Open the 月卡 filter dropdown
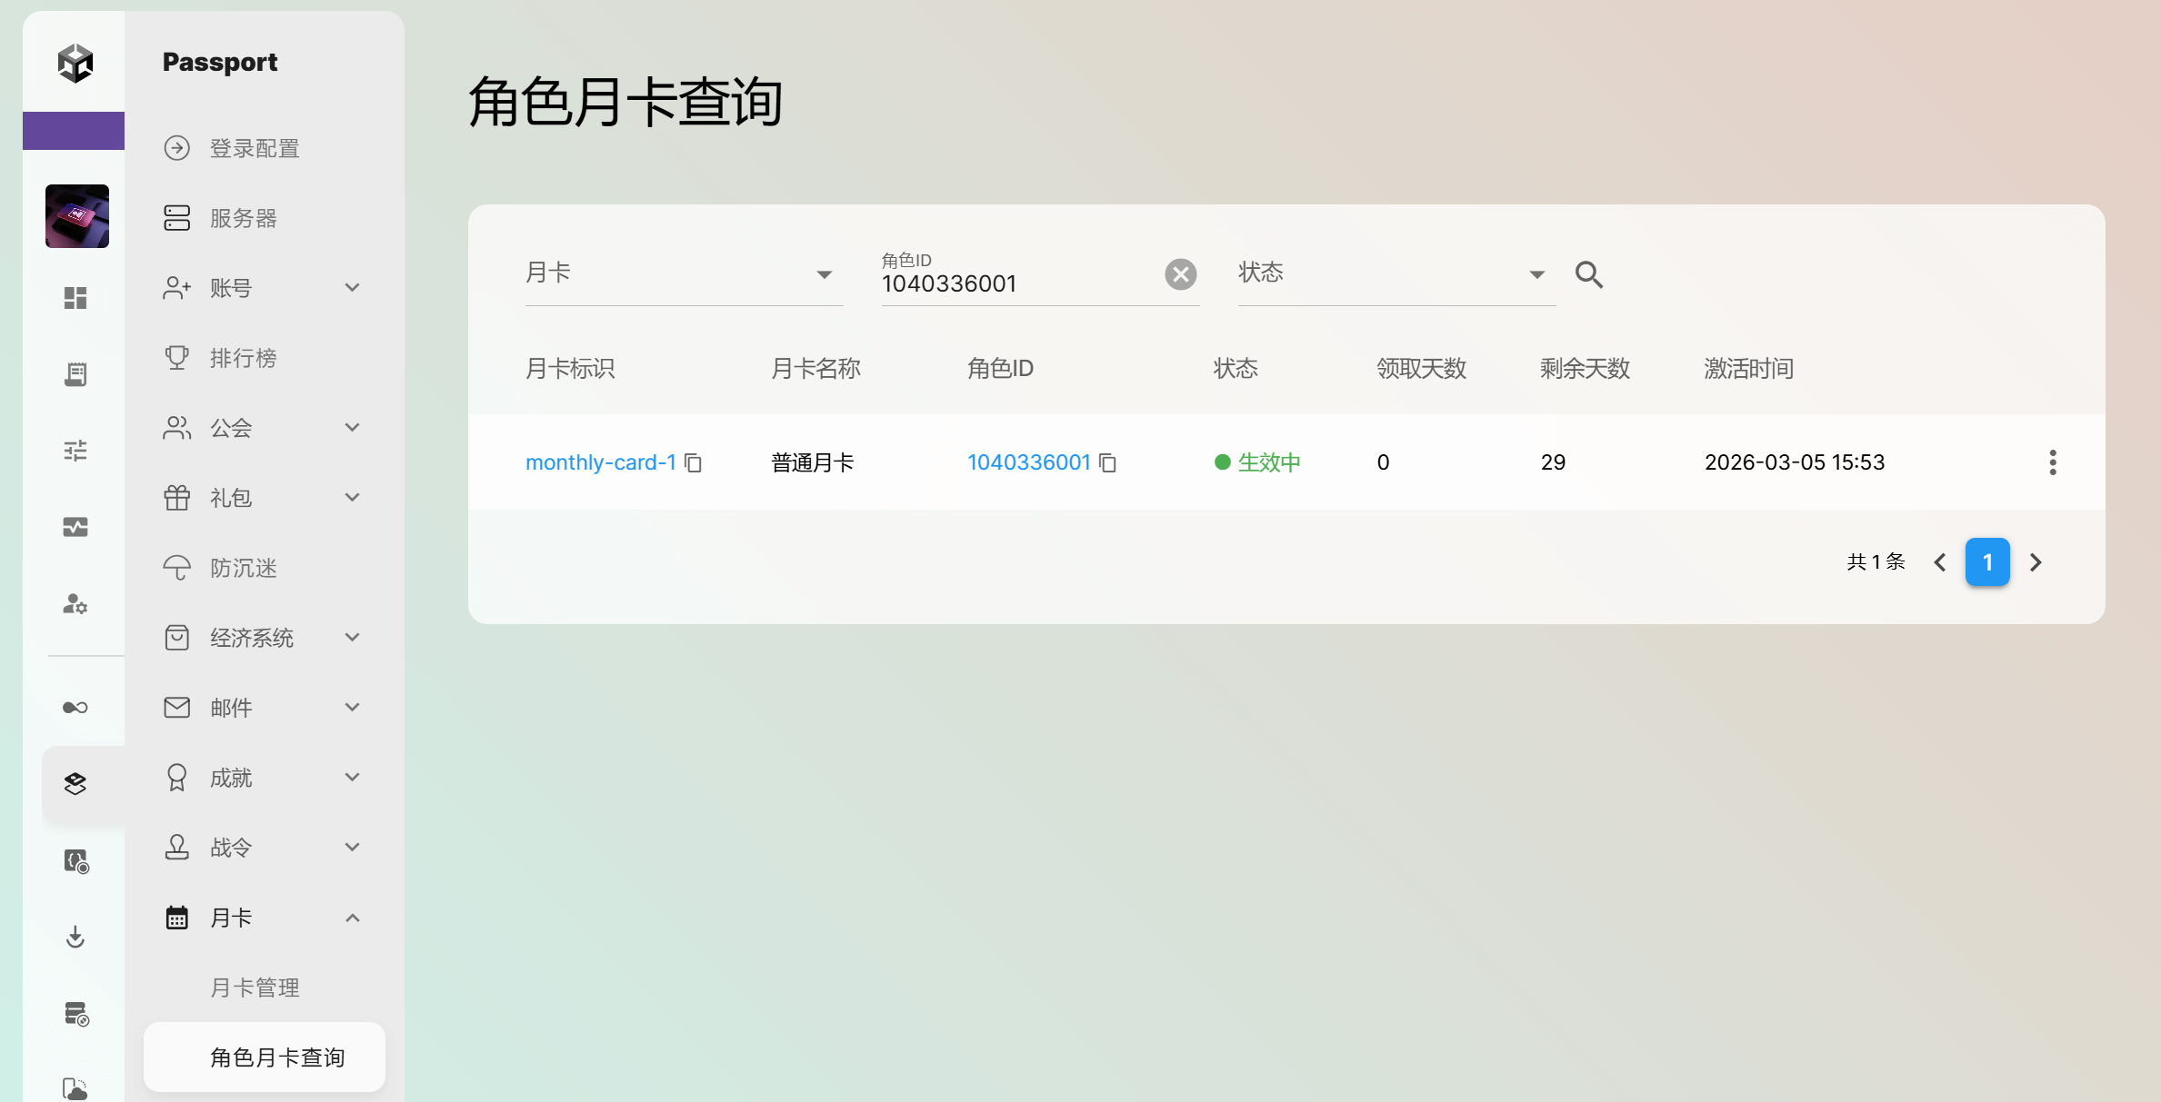The image size is (2161, 1102). 683,274
